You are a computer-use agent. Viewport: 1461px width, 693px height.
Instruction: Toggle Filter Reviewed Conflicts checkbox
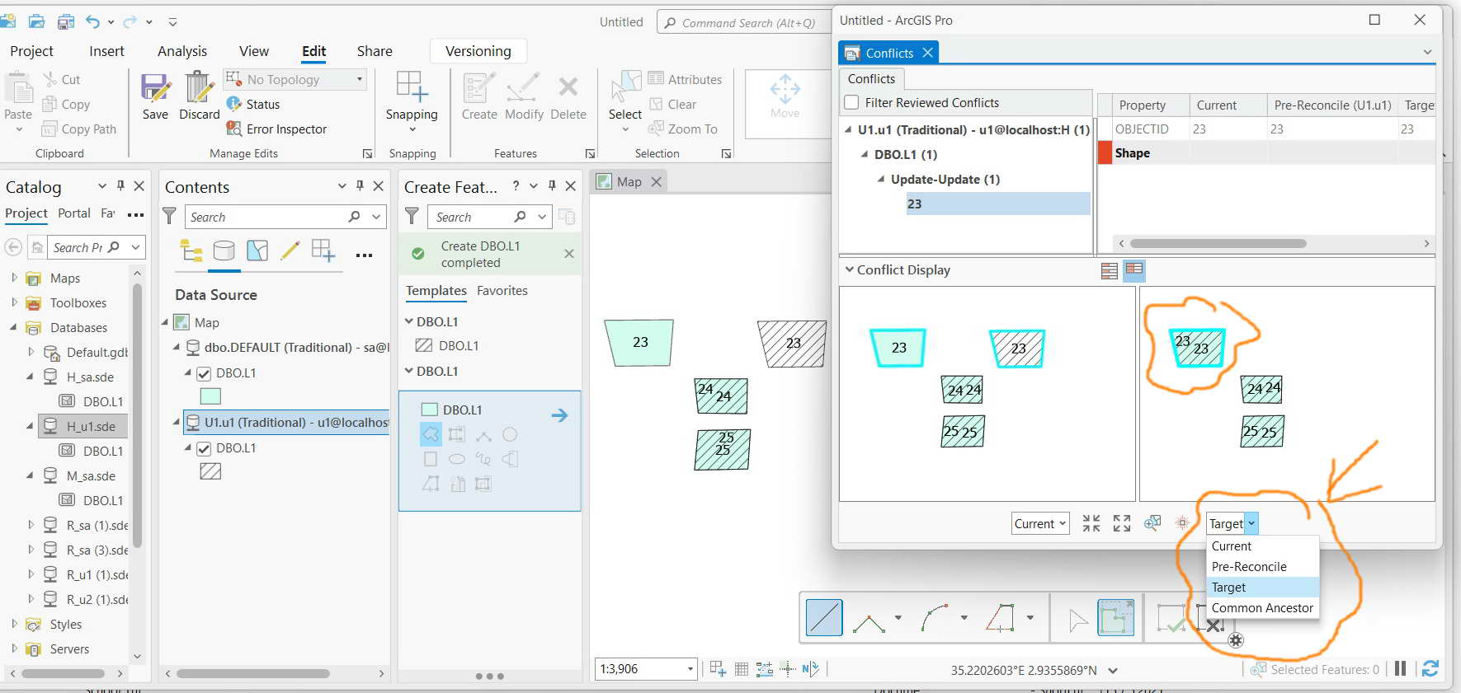852,103
